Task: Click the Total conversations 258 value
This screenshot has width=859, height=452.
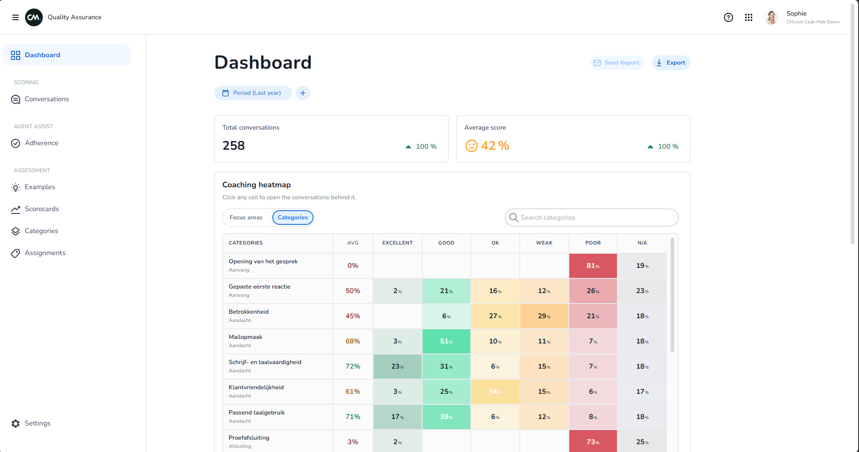Action: point(234,146)
